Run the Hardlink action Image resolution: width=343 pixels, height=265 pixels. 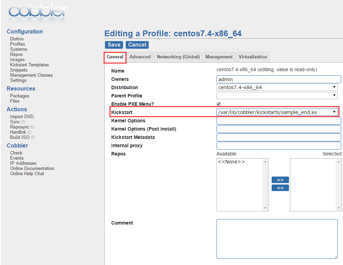click(18, 132)
